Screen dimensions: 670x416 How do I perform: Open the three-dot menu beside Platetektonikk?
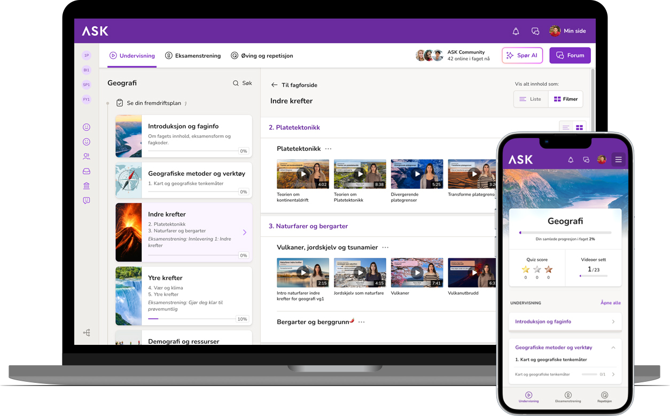[328, 149]
